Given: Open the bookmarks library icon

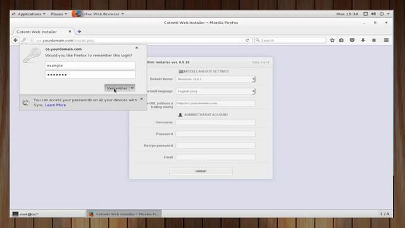Looking at the screenshot, I should click(x=342, y=41).
